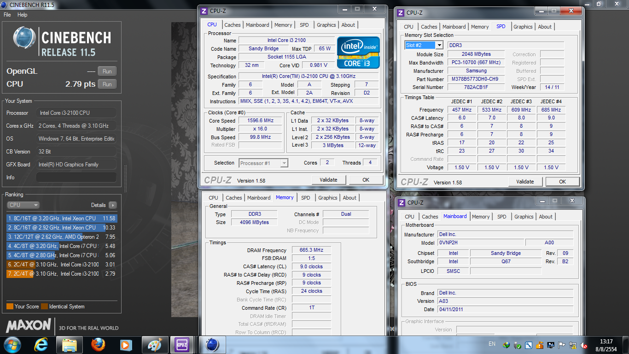Launch Windows Media Player from taskbar
The image size is (629, 354).
[x=125, y=344]
